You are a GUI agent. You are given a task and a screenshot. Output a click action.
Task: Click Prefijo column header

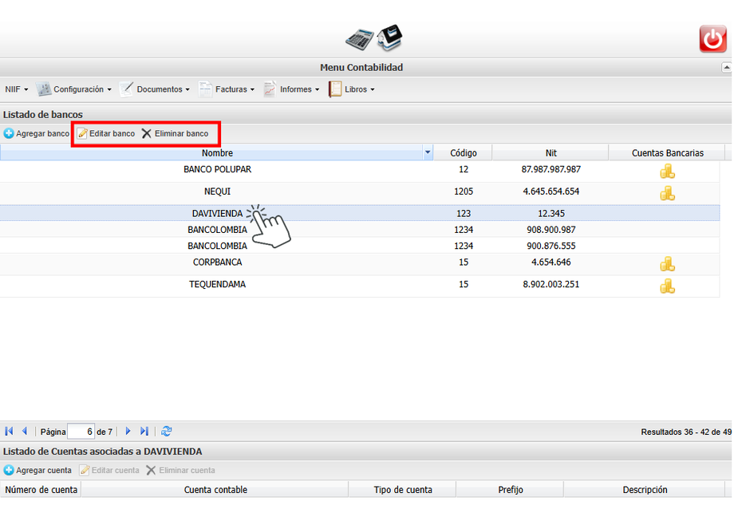[x=511, y=490]
